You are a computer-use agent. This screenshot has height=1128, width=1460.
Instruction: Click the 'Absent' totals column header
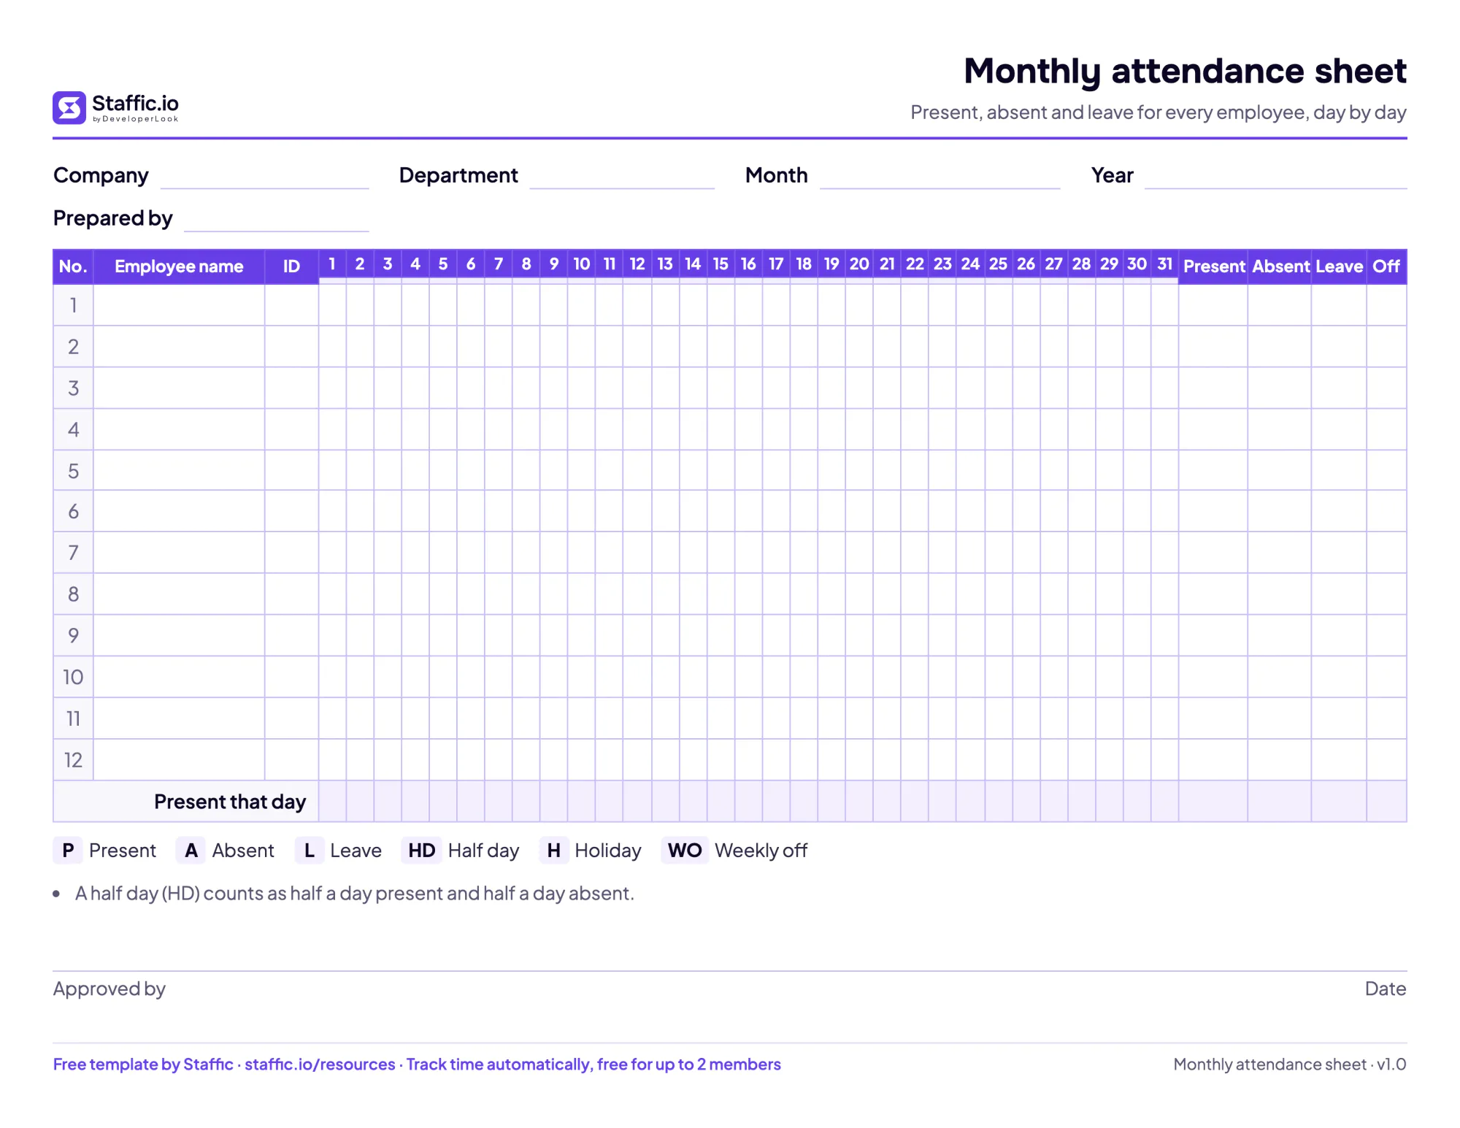coord(1280,266)
